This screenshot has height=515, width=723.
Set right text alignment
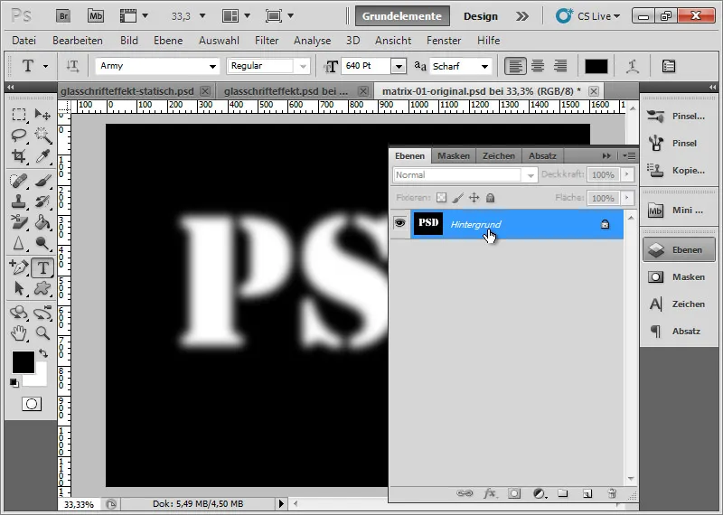pyautogui.click(x=560, y=66)
